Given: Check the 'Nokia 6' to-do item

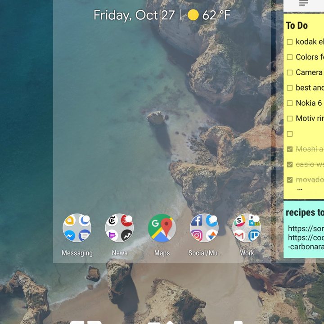Looking at the screenshot, I should pyautogui.click(x=290, y=103).
